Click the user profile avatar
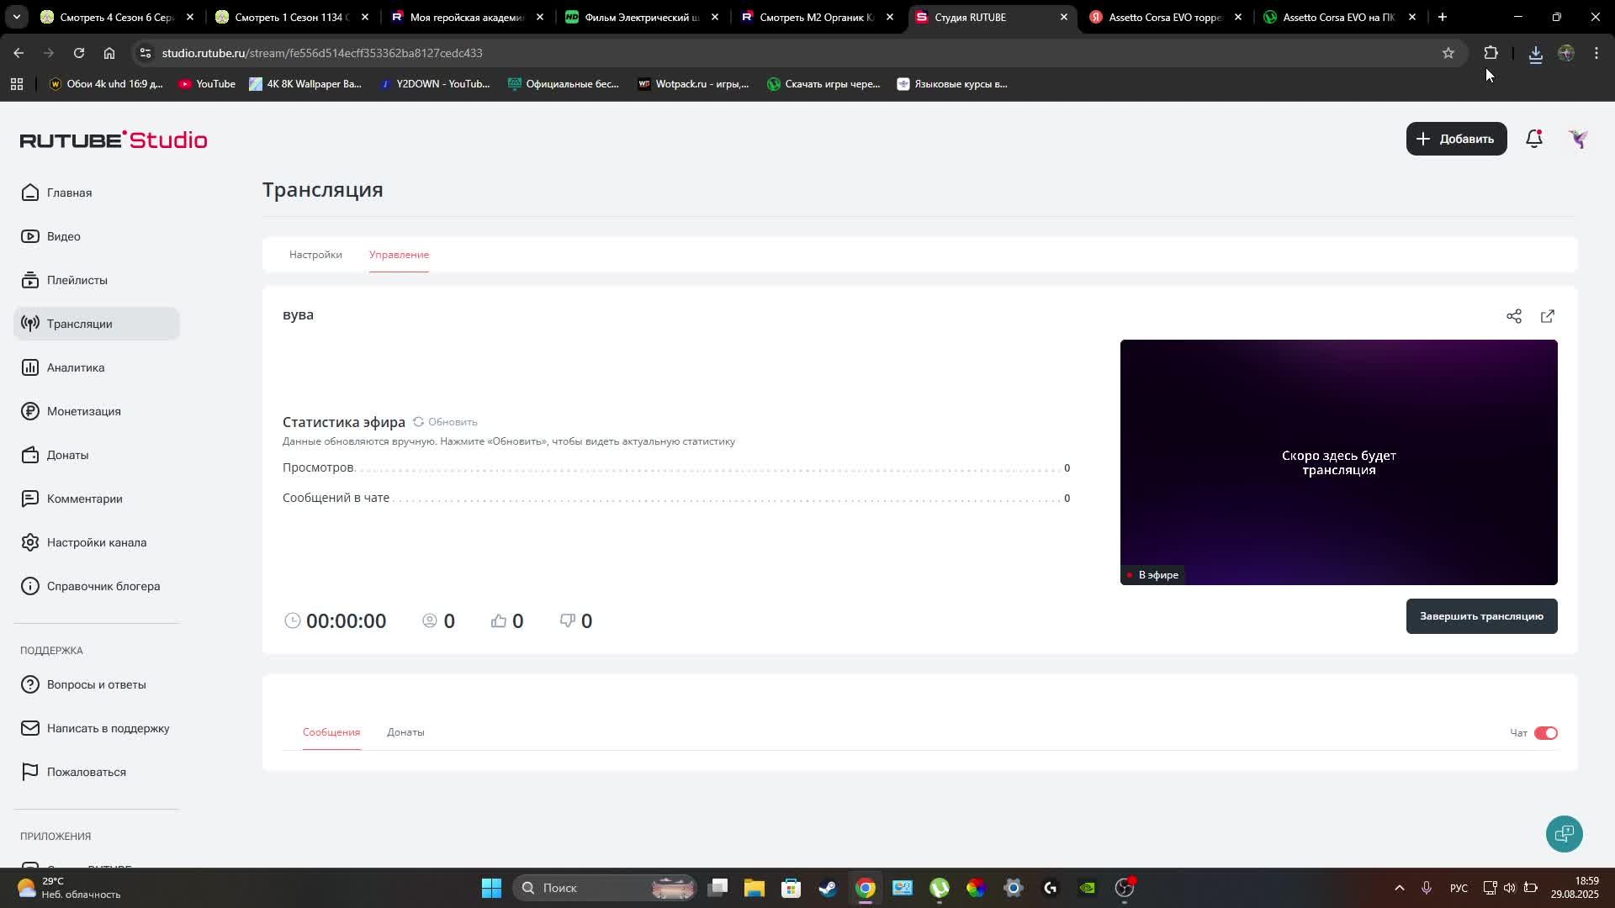The image size is (1615, 908). pyautogui.click(x=1577, y=139)
